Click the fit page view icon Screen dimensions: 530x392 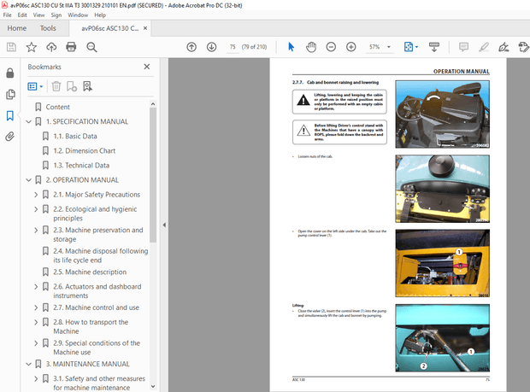click(x=409, y=47)
